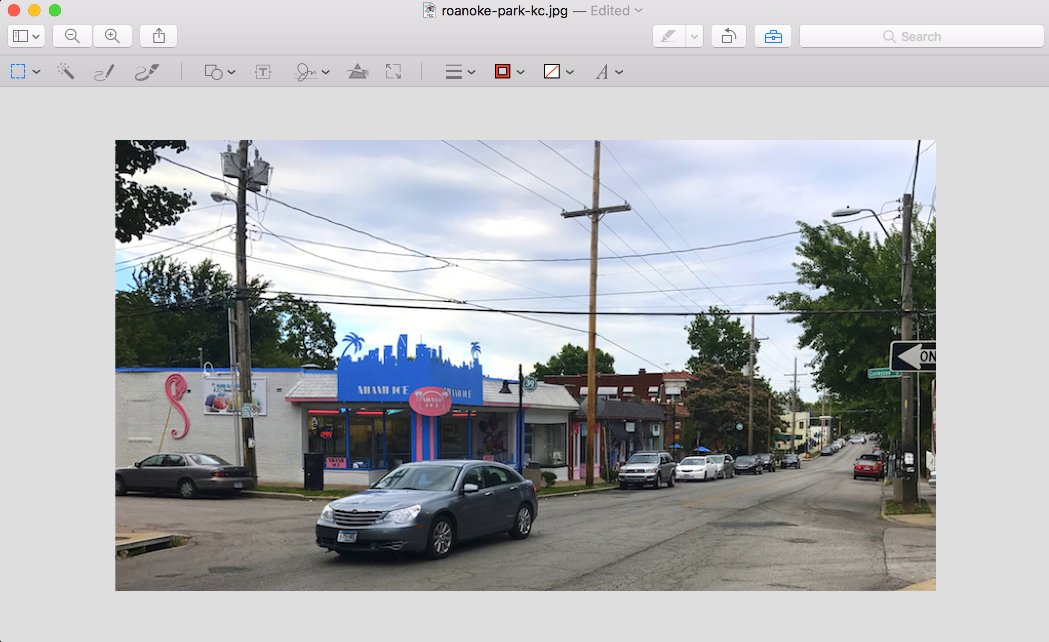Select the Draw tool
This screenshot has width=1049, height=642.
pyautogui.click(x=147, y=72)
